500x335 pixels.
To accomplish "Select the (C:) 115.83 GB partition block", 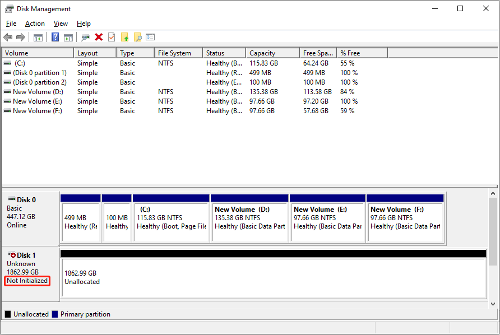I will click(171, 218).
